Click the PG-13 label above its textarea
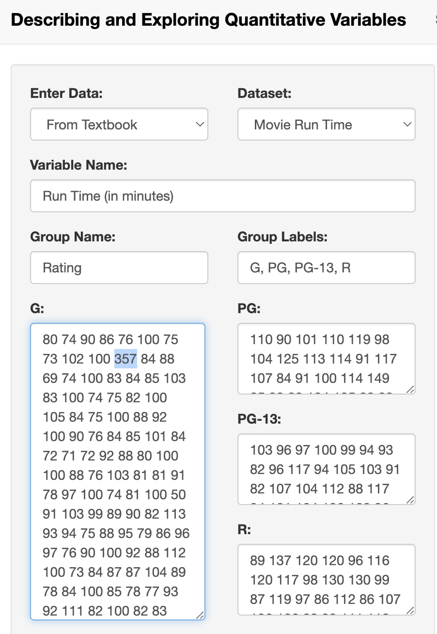 click(x=259, y=419)
